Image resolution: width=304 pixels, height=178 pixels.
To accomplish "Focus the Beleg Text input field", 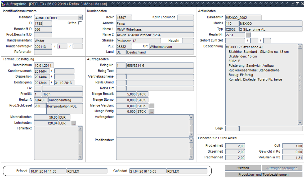I will click(155, 71).
